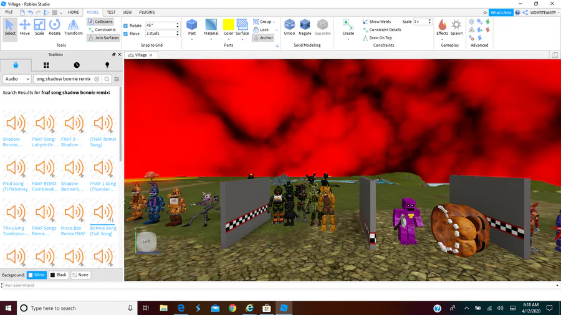Screen dimensions: 561x315
Task: Clear the Toolbox search text
Action: tap(97, 79)
